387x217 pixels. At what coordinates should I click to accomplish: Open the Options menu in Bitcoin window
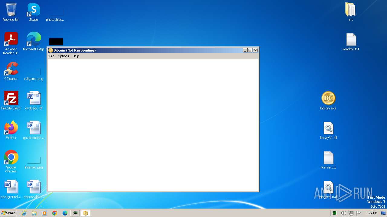click(63, 56)
